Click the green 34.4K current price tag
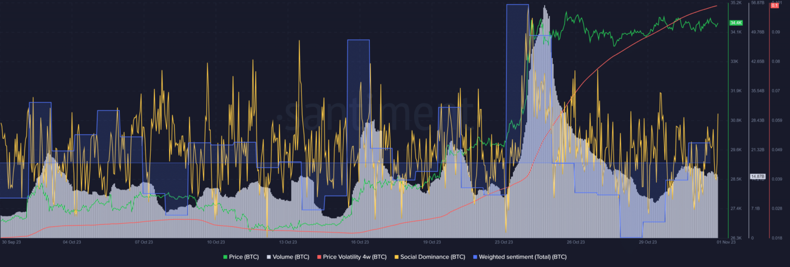 pos(735,23)
